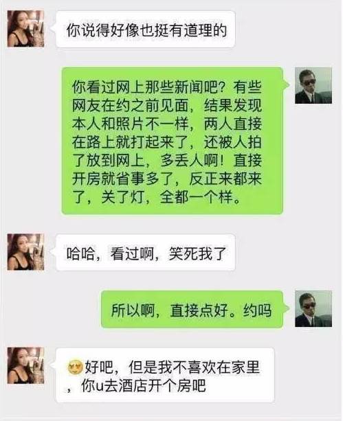
Task: Open woman's avatar beside '哈哈，看过啊' message
Action: [25, 252]
